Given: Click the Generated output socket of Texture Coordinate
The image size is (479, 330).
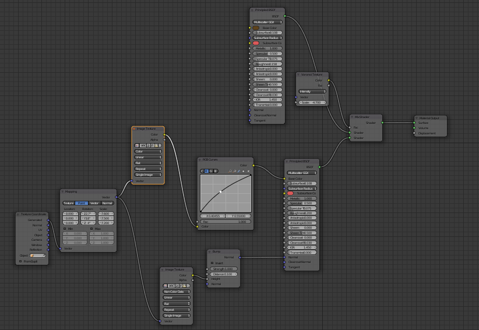Looking at the screenshot, I should [48, 220].
